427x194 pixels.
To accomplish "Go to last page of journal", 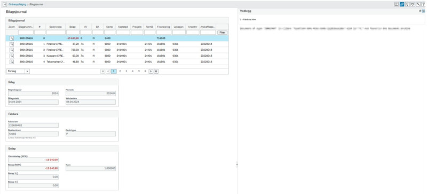I will (x=156, y=71).
